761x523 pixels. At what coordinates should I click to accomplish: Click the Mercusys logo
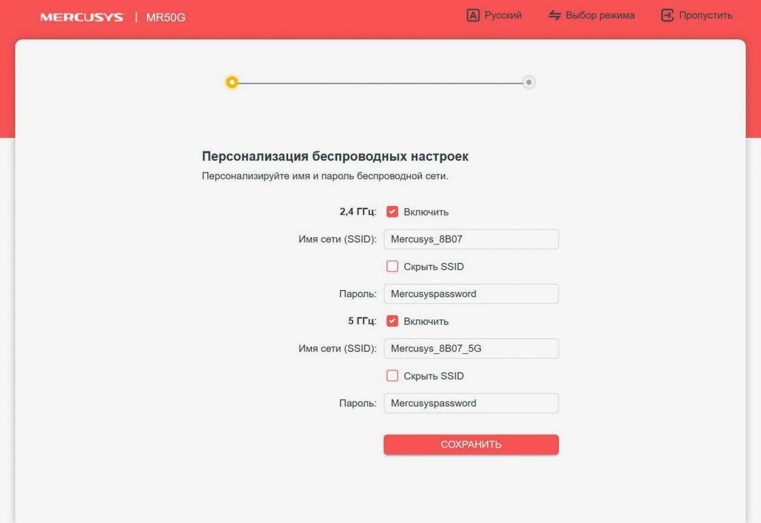click(x=82, y=17)
